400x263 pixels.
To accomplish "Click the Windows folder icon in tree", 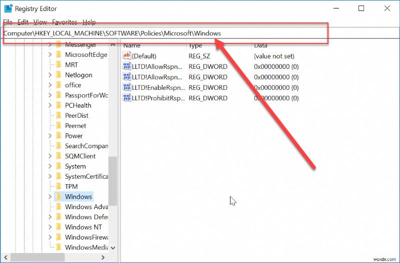I will [x=58, y=197].
